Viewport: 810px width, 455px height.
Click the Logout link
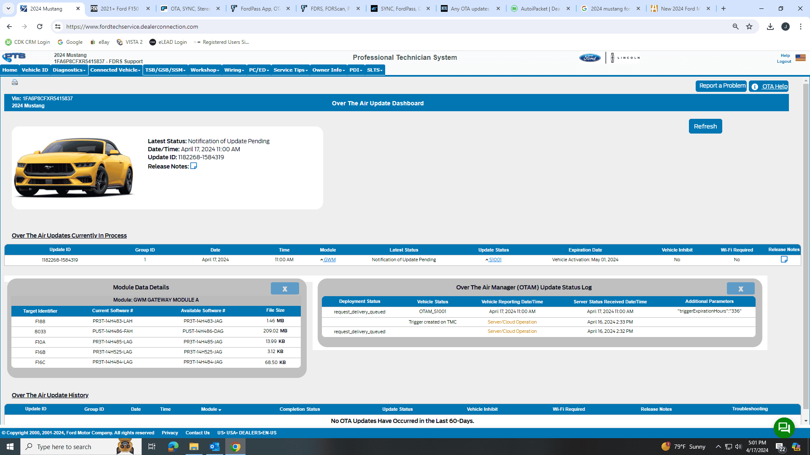coord(784,62)
